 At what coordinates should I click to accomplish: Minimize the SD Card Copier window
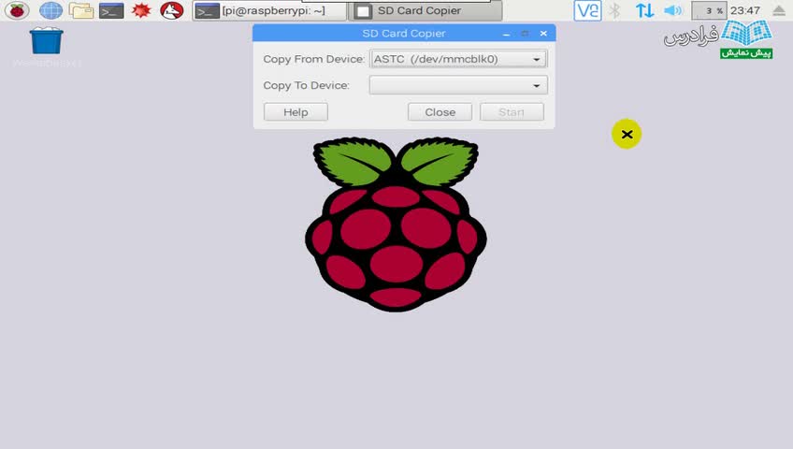tap(506, 34)
